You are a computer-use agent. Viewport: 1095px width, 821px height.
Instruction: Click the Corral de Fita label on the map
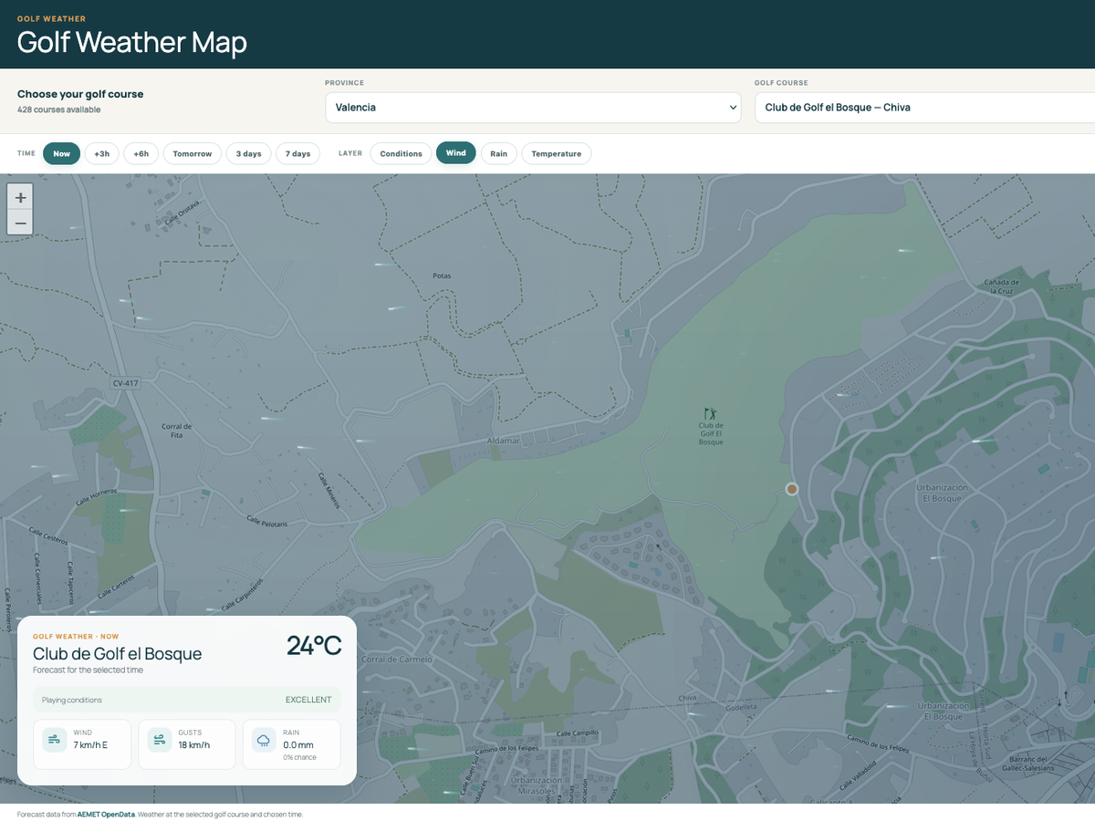click(176, 431)
